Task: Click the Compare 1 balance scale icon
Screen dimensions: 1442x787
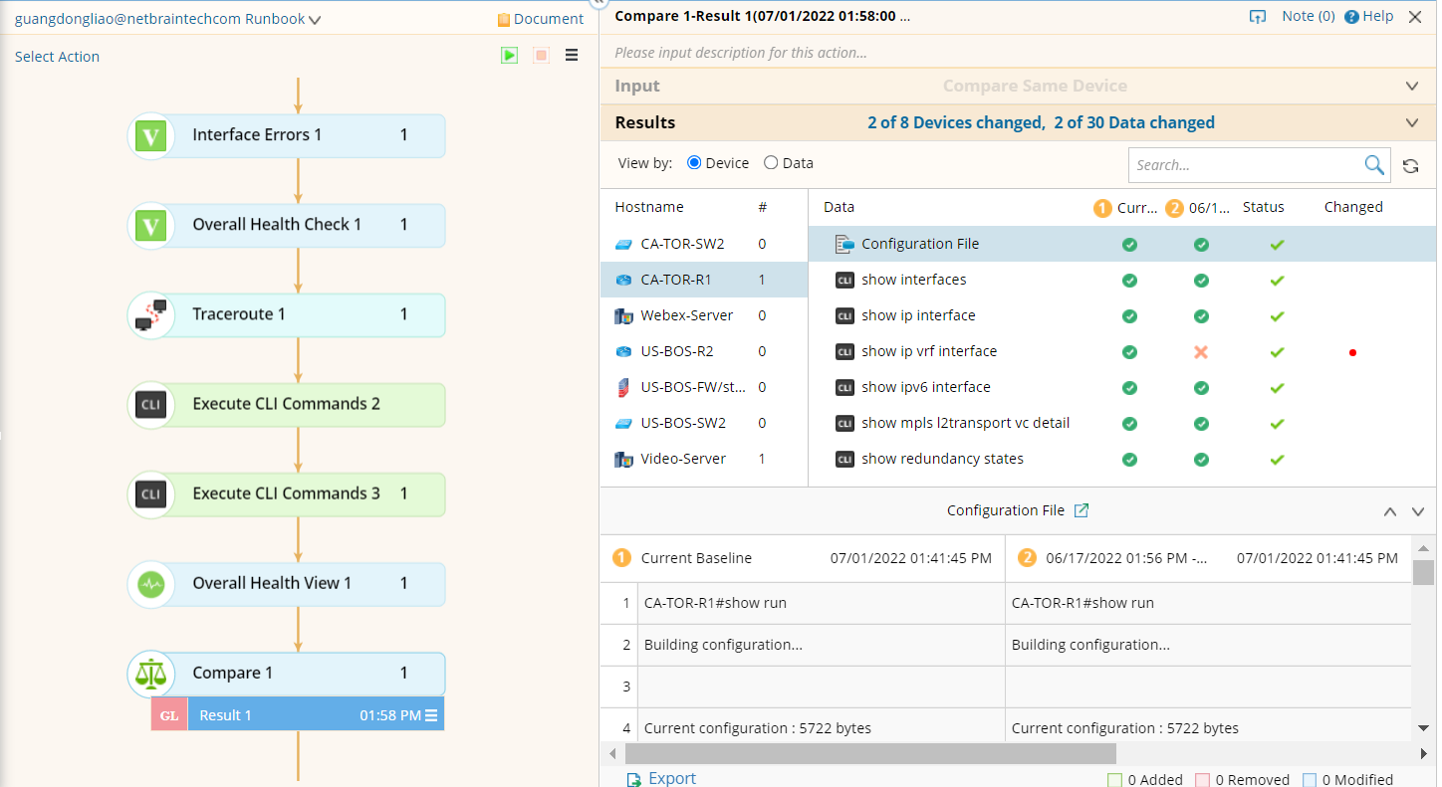Action: pyautogui.click(x=151, y=674)
